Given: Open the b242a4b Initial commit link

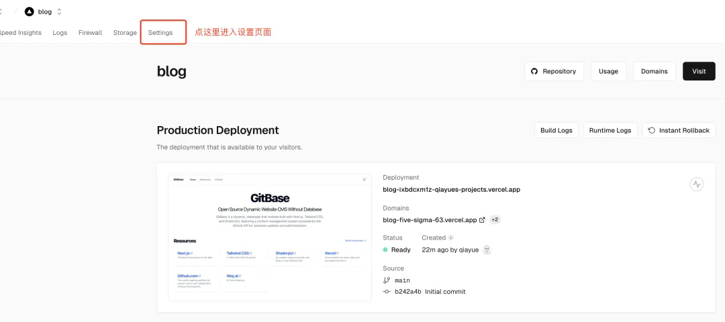Looking at the screenshot, I should tap(430, 292).
